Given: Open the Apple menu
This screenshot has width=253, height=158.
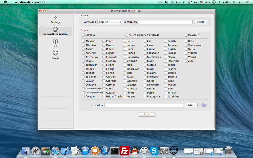Looking at the screenshot, I should pos(5,2).
